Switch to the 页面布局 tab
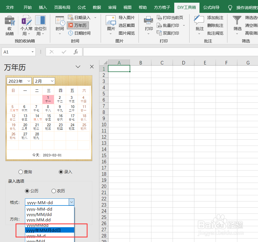This screenshot has height=242, width=258. pyautogui.click(x=62, y=8)
